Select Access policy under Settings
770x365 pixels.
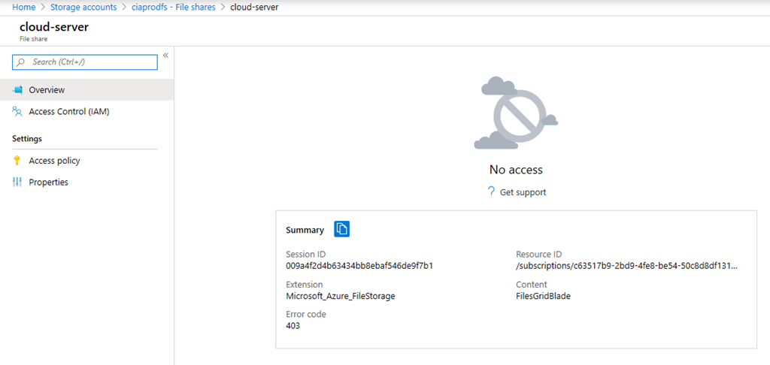pyautogui.click(x=54, y=161)
